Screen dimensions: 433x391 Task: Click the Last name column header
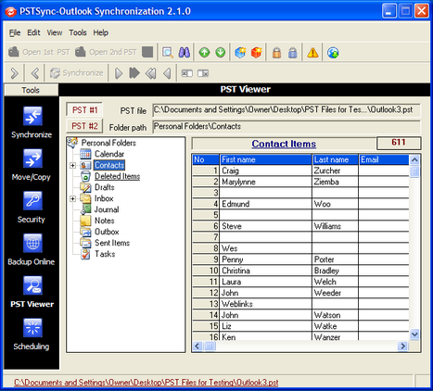[x=335, y=159]
